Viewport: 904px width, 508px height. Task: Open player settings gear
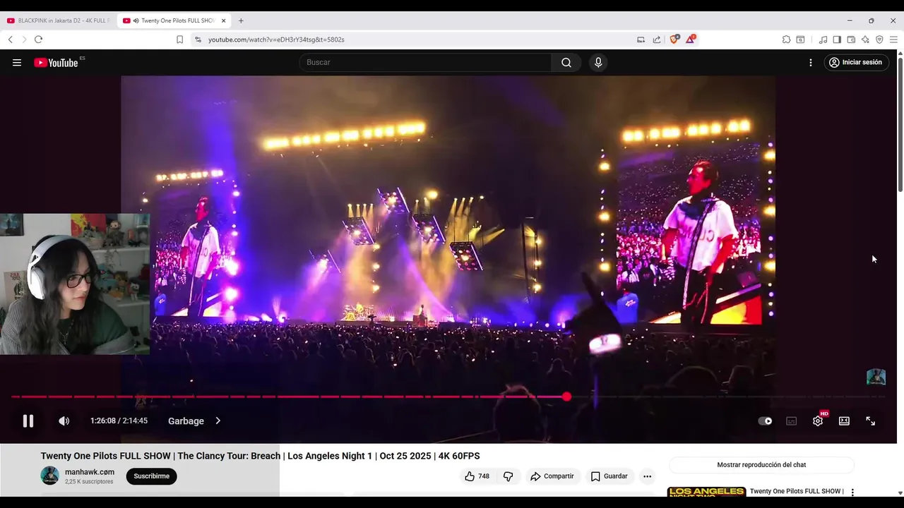click(x=818, y=421)
